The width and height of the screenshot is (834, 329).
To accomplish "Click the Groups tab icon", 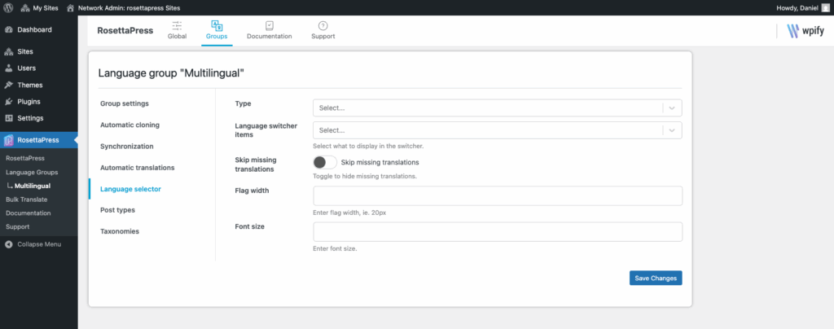I will [x=217, y=25].
